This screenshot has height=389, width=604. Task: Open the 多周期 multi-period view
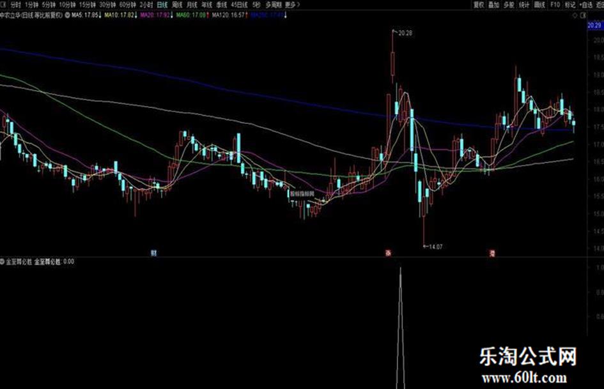click(274, 4)
